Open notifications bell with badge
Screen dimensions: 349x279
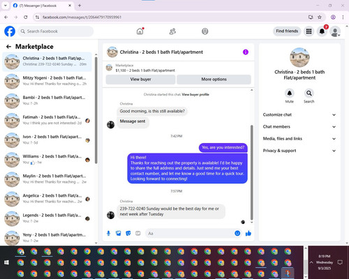click(x=322, y=31)
